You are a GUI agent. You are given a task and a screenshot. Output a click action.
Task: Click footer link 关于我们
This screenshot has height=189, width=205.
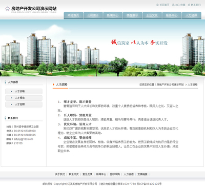tap(60, 174)
